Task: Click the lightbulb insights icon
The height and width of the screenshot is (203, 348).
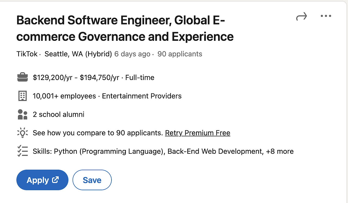Action: (22, 133)
